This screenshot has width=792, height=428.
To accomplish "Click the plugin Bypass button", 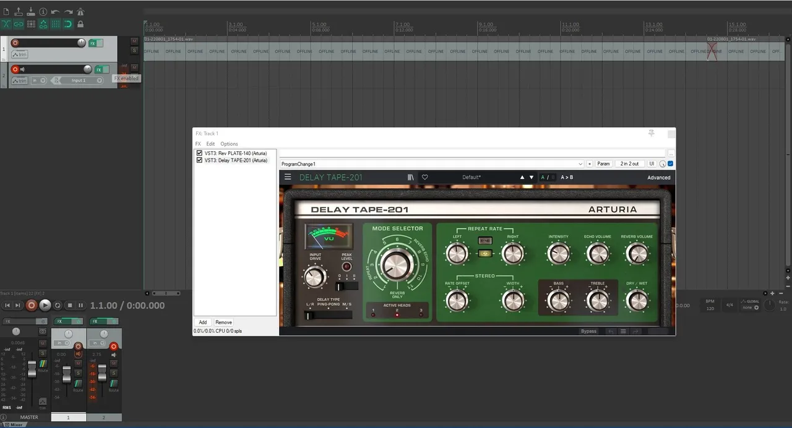I will click(x=588, y=331).
